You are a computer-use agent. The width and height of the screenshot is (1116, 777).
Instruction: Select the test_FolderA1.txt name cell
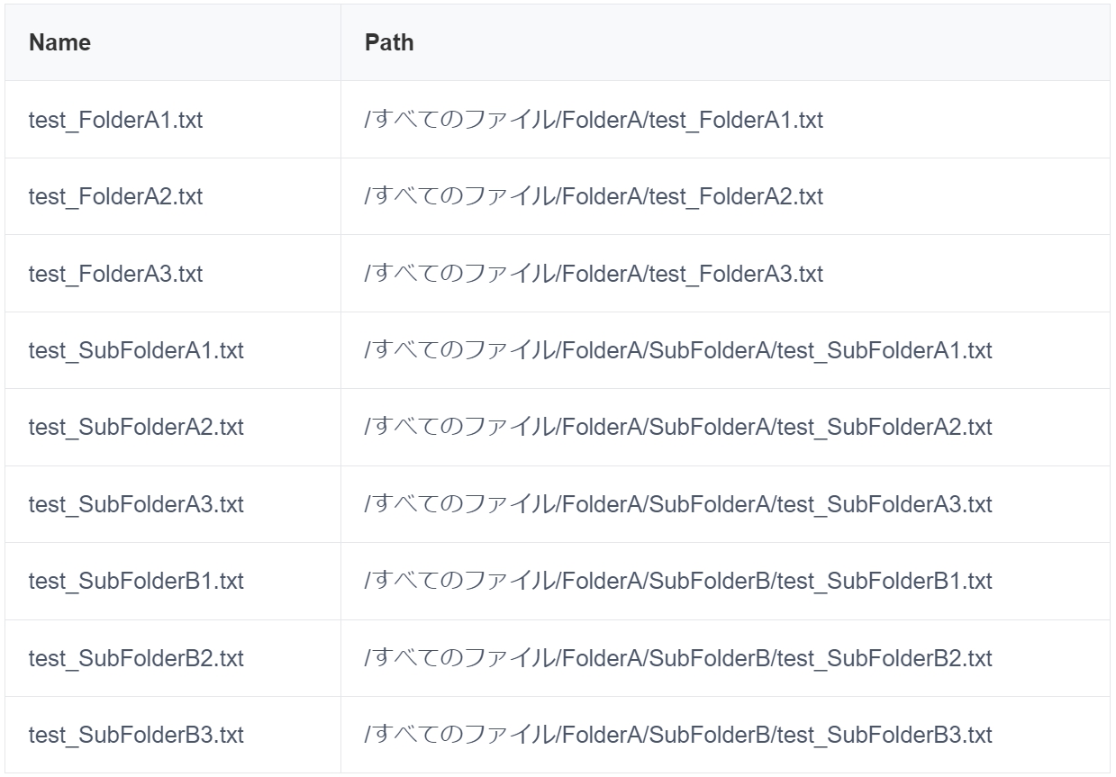click(x=115, y=120)
